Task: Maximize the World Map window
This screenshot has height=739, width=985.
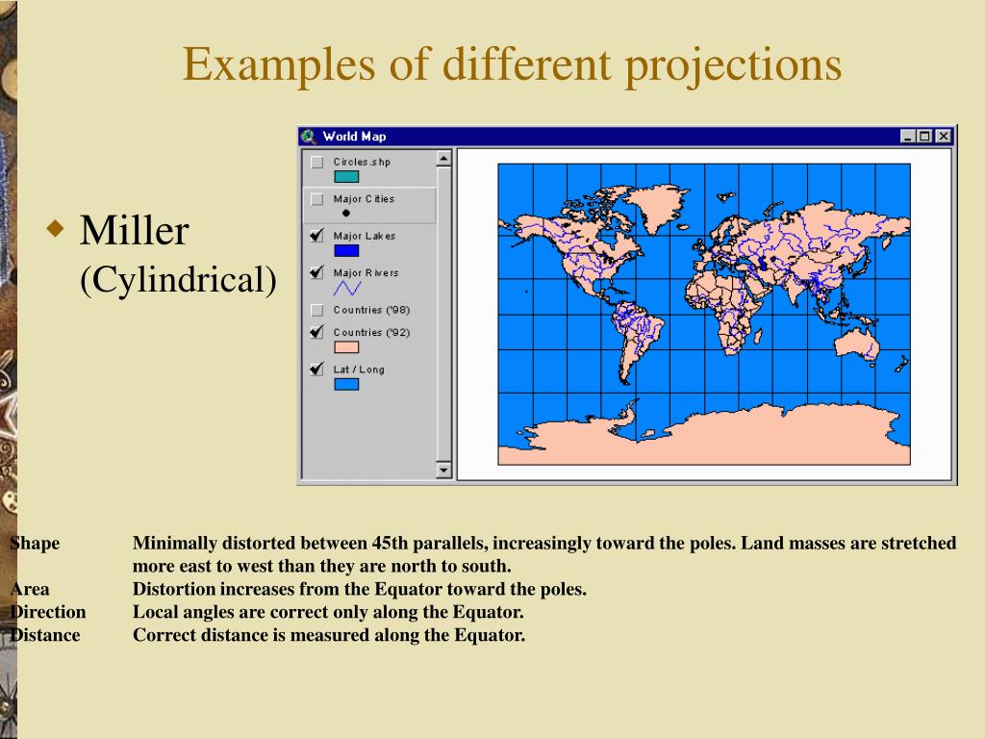Action: [924, 137]
